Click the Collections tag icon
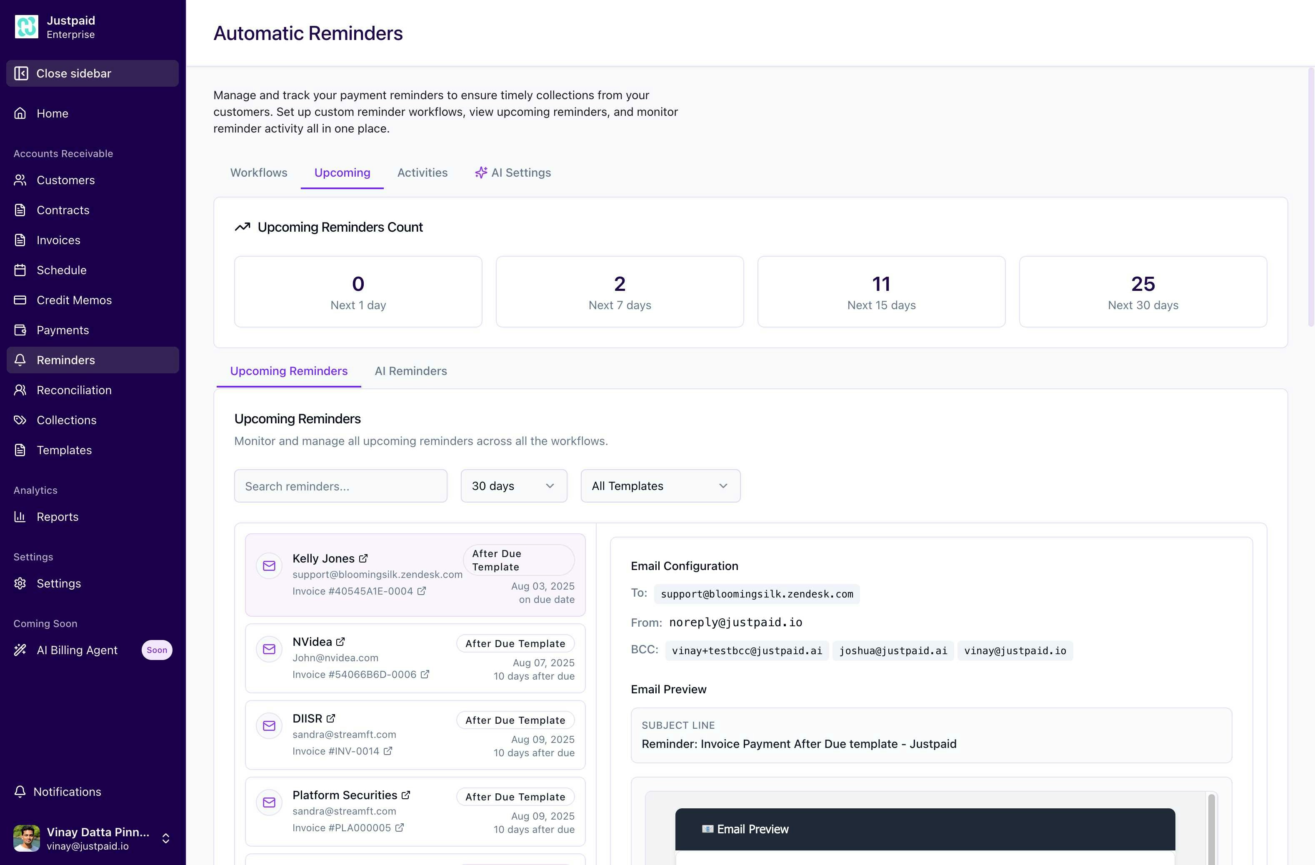The width and height of the screenshot is (1315, 865). tap(20, 420)
